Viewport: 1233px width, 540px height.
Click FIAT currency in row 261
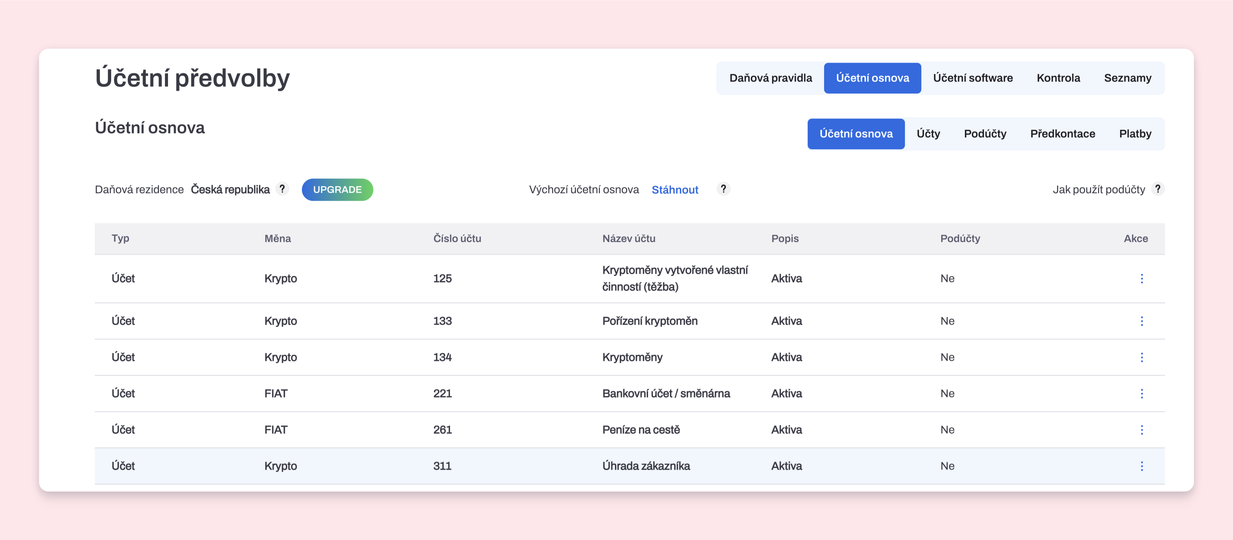[276, 430]
